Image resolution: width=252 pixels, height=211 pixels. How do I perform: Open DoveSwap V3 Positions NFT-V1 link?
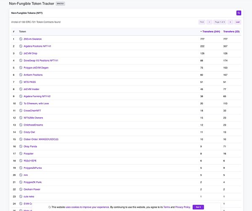pyautogui.click(x=41, y=60)
